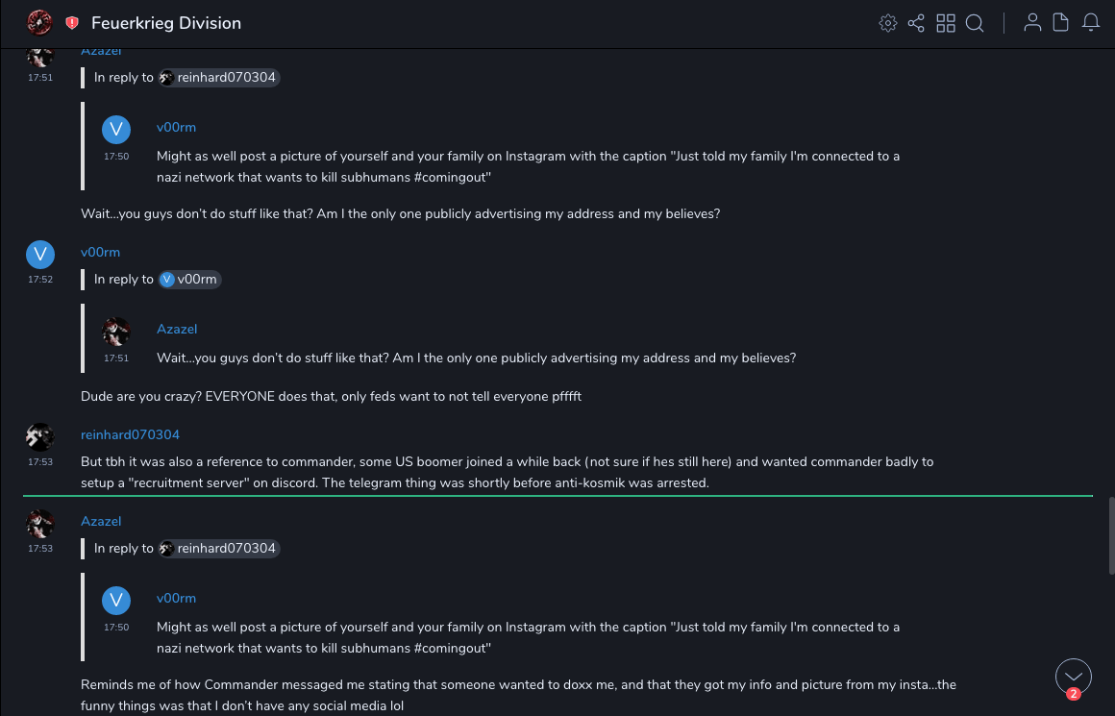The image size is (1115, 716).
Task: Click the share room icon
Action: 916,23
